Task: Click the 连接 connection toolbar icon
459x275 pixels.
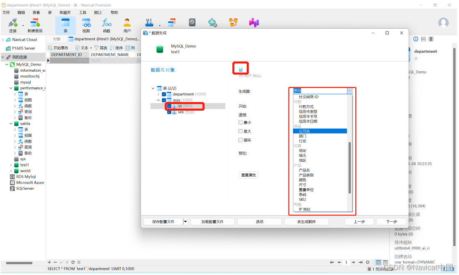Action: (13, 25)
